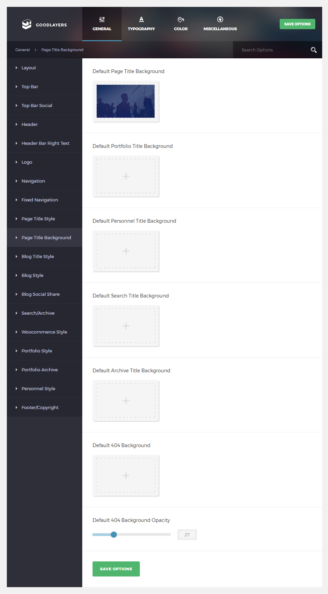Click the Goodlayers logo icon

[x=27, y=24]
